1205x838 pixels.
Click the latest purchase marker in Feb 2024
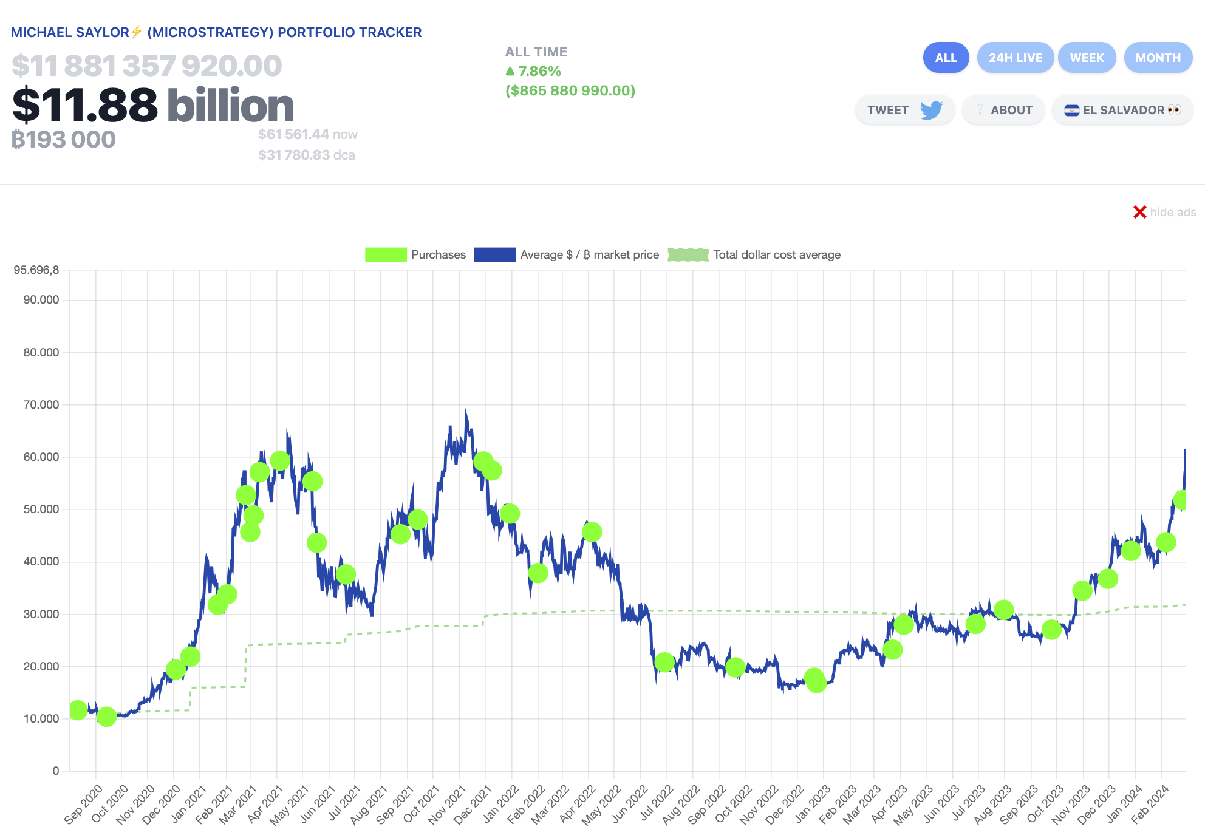click(x=1181, y=500)
